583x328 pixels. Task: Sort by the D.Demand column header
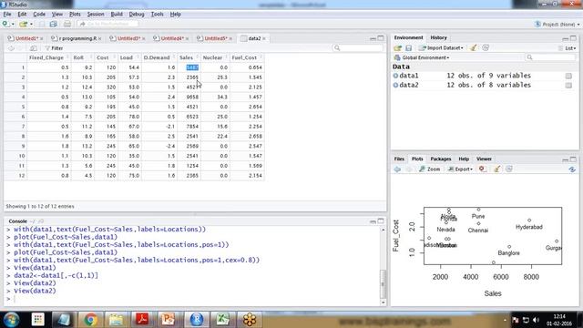coord(159,57)
